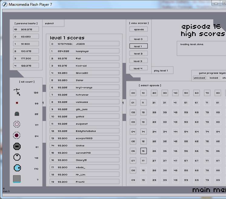Click the Flash Player title bar icon

[5, 4]
